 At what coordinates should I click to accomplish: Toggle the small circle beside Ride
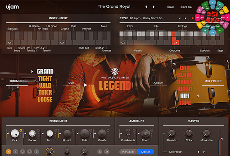pos(91,130)
